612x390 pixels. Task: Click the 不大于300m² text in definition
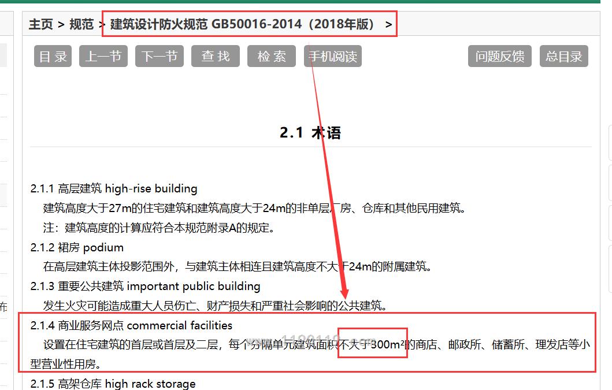[x=372, y=344]
